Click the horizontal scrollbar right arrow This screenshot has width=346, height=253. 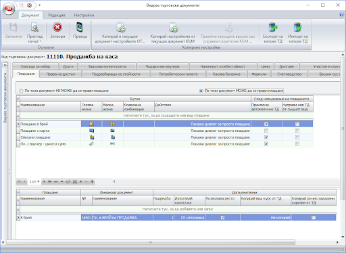coord(337,242)
